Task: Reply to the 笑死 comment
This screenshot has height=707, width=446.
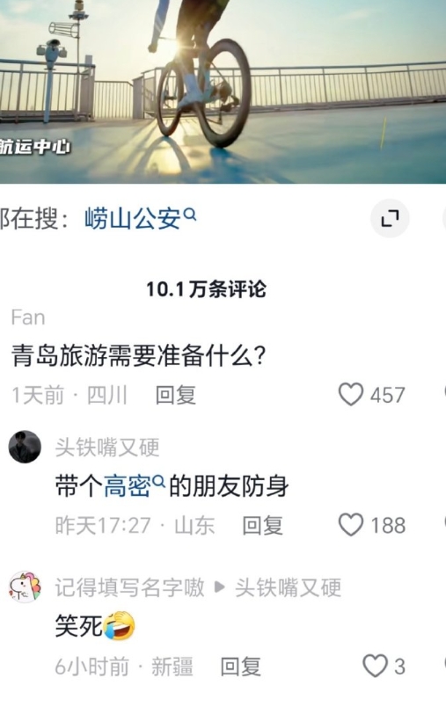Action: pyautogui.click(x=241, y=667)
